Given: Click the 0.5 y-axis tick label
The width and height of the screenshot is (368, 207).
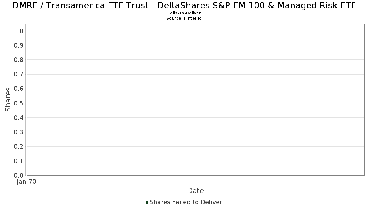Looking at the screenshot, I should [19, 103].
